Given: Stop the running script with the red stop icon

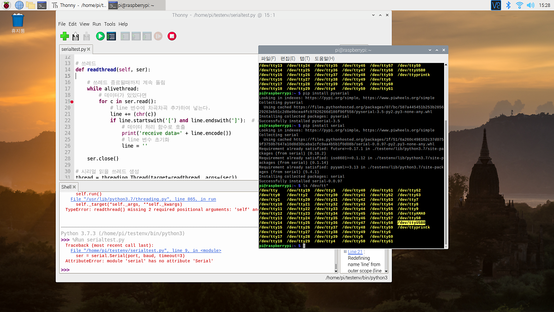Looking at the screenshot, I should coord(171,36).
